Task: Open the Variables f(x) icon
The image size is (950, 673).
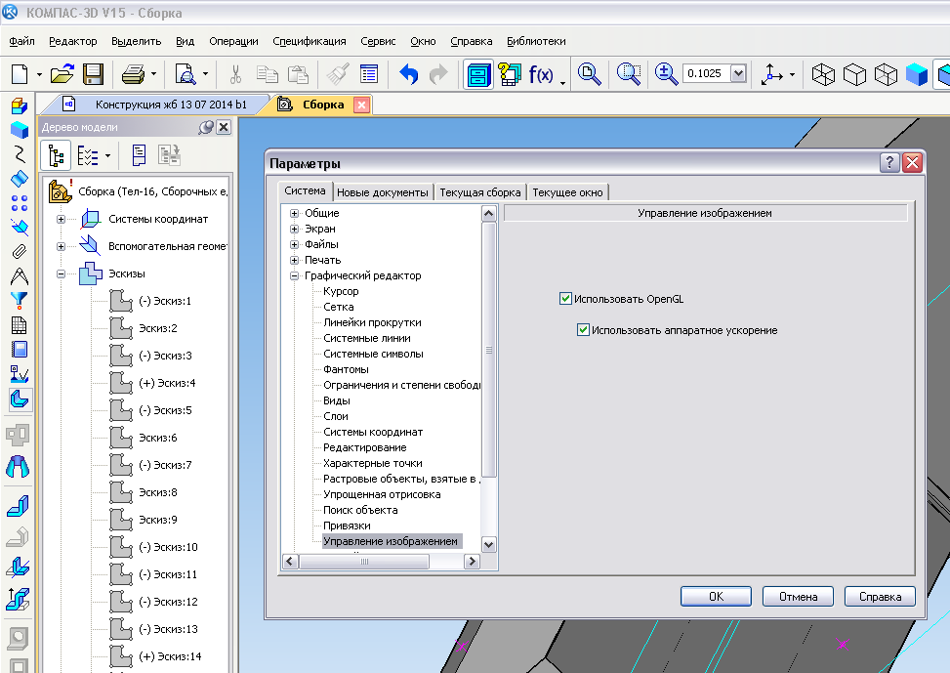Action: [x=541, y=74]
